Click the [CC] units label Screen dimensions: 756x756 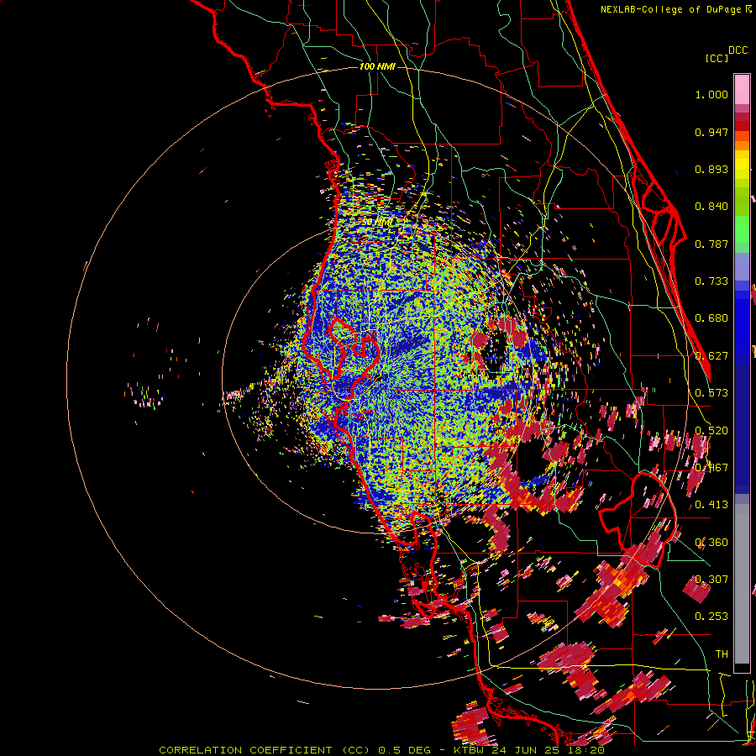point(717,58)
